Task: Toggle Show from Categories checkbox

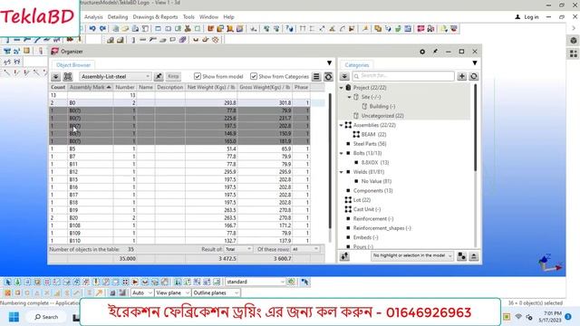Action: (x=254, y=76)
